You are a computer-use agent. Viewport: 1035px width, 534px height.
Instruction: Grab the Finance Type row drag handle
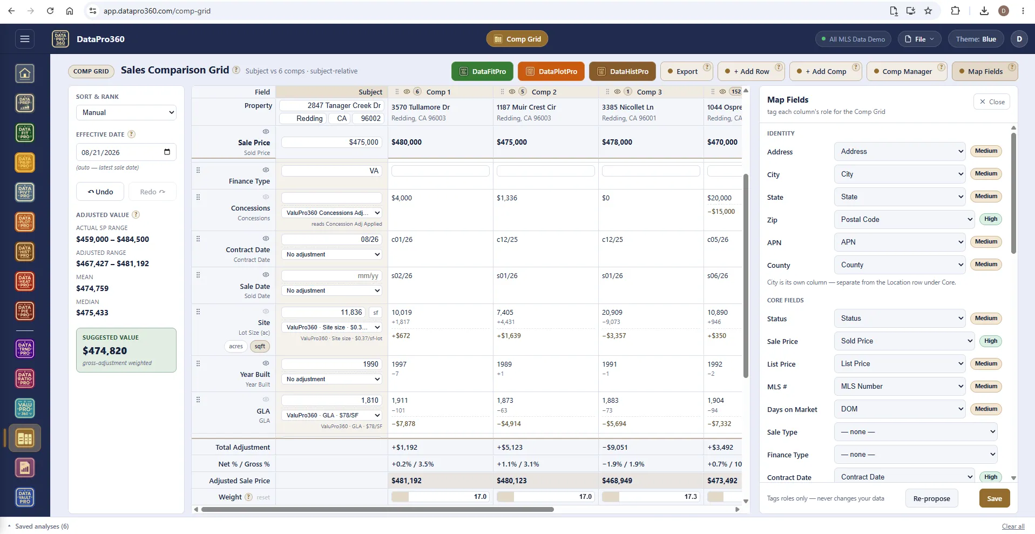point(198,170)
